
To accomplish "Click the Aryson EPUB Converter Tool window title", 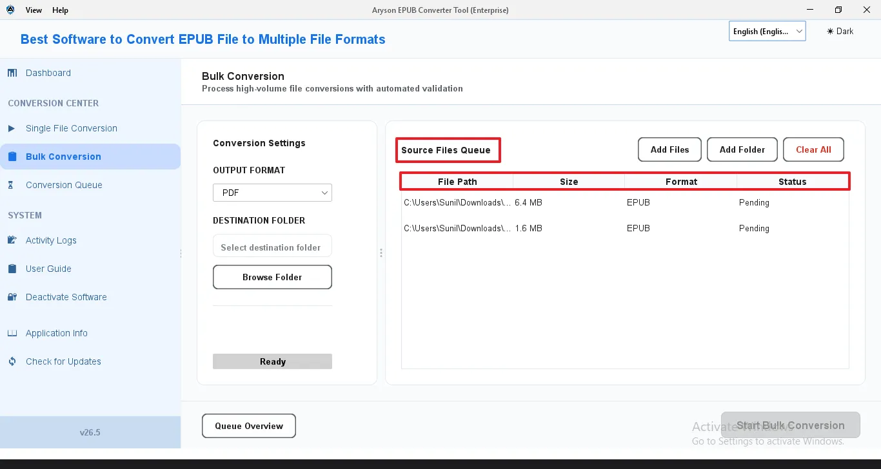I will [x=440, y=10].
